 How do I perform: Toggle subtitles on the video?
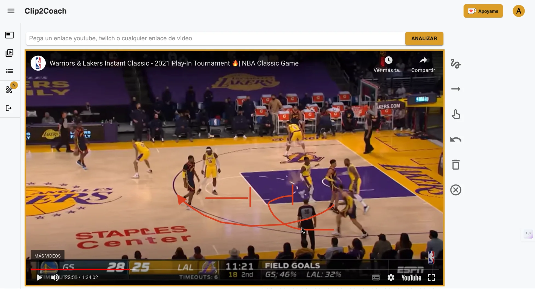coord(376,277)
